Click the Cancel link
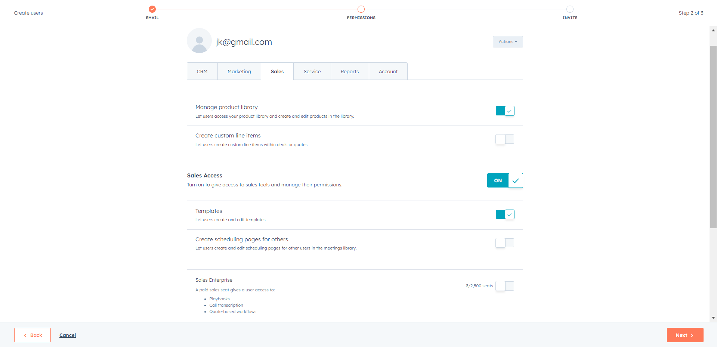This screenshot has height=347, width=717. [67, 335]
